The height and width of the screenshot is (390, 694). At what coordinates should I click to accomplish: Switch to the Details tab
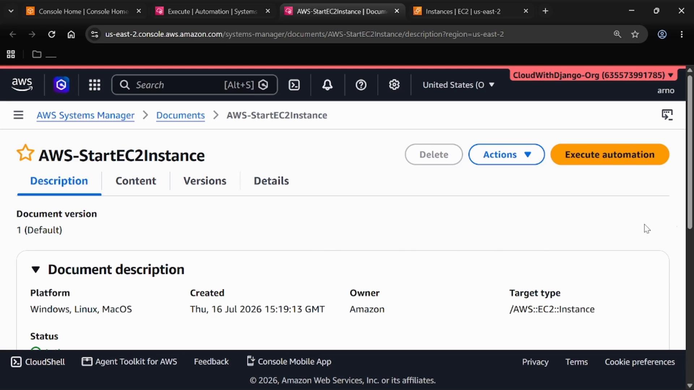pos(271,181)
